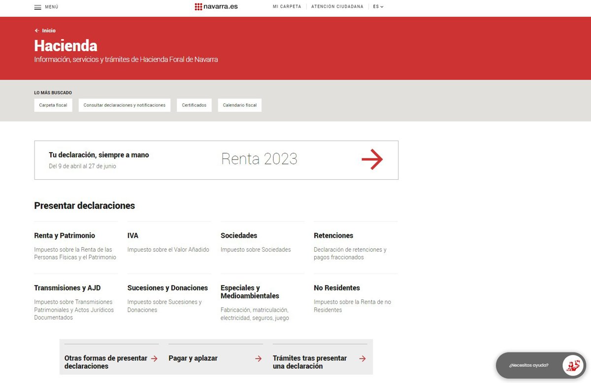
Task: Click Consultar declaraciones y notificaciones button
Action: coord(125,105)
